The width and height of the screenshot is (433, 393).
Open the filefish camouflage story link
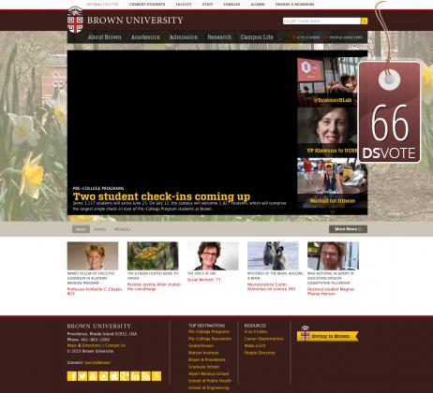[x=154, y=286]
